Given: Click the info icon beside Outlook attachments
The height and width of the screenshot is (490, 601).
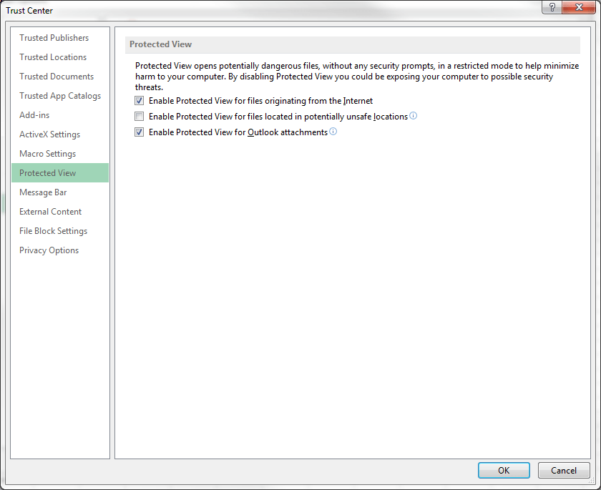Looking at the screenshot, I should [333, 132].
